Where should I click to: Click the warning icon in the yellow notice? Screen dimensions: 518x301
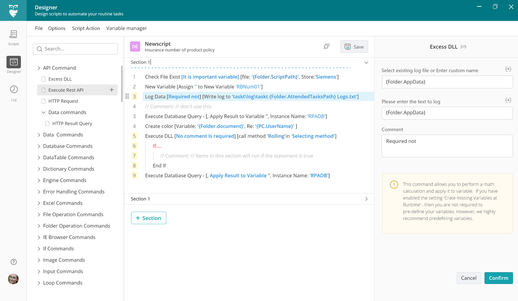[x=394, y=185]
